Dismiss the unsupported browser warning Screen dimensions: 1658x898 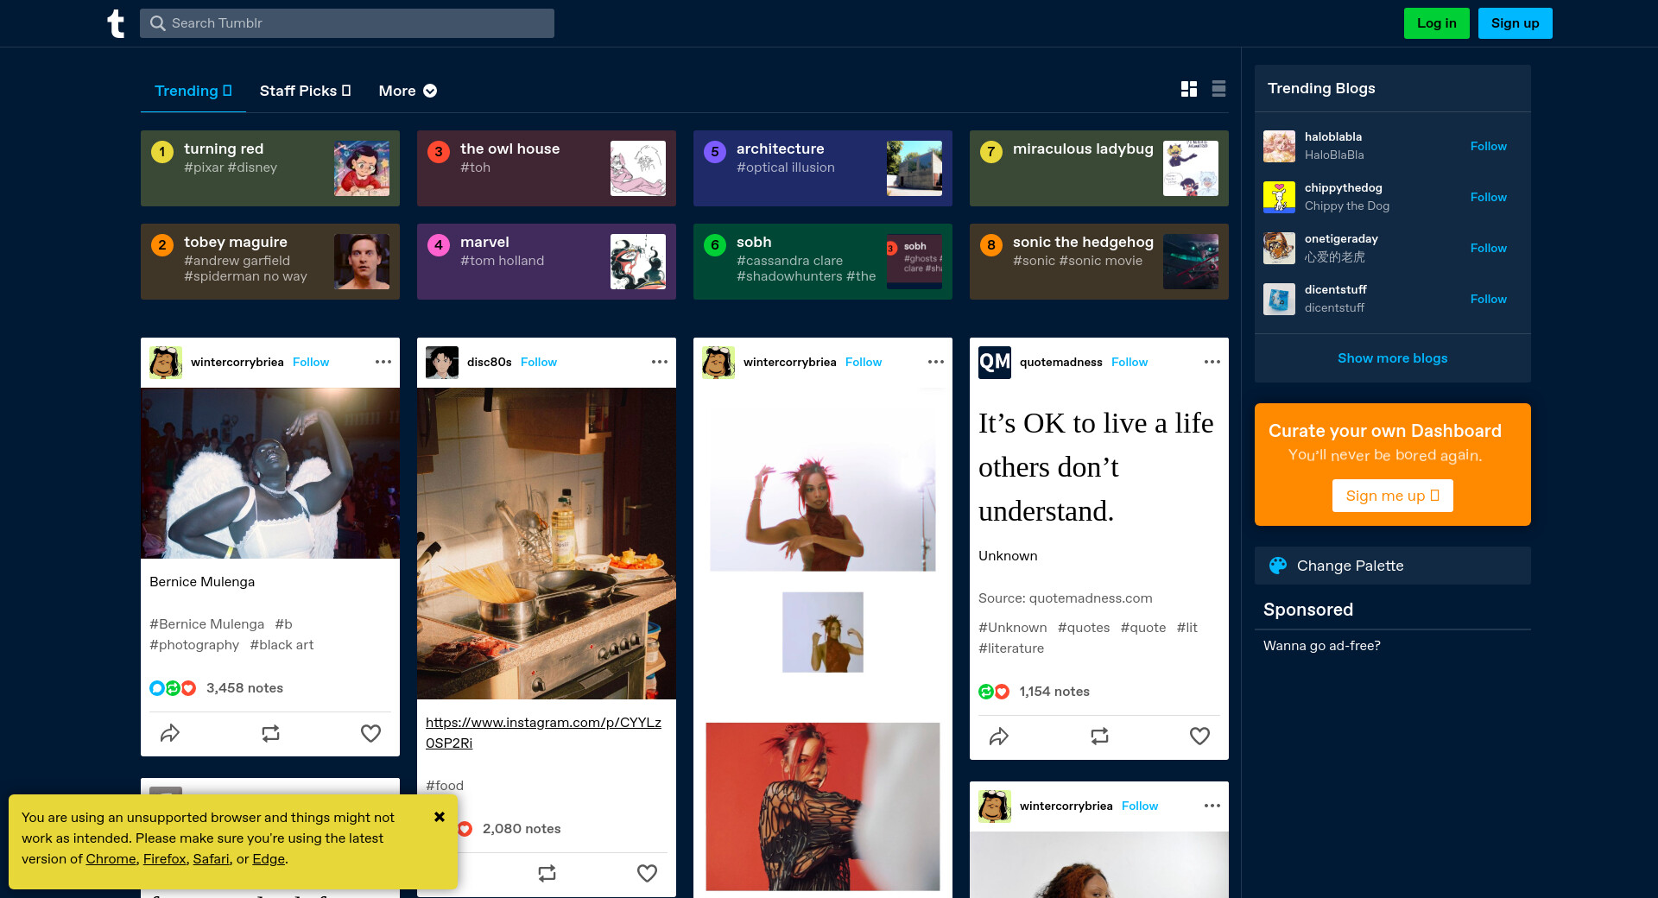click(440, 817)
